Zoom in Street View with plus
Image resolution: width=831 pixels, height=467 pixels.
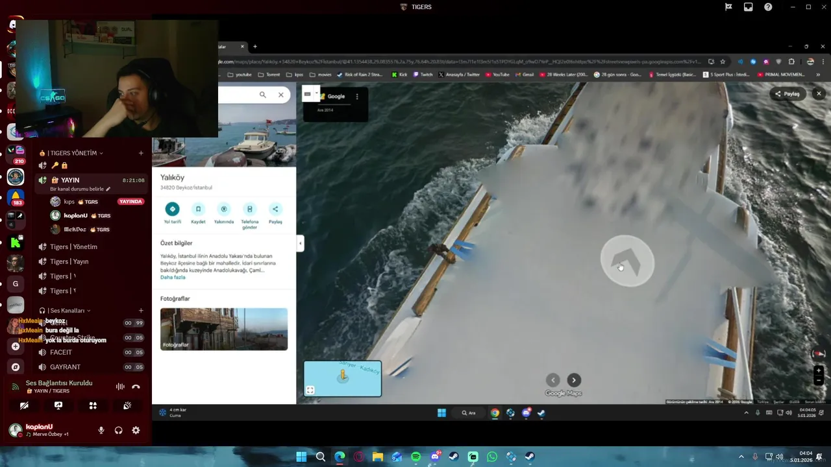(819, 371)
